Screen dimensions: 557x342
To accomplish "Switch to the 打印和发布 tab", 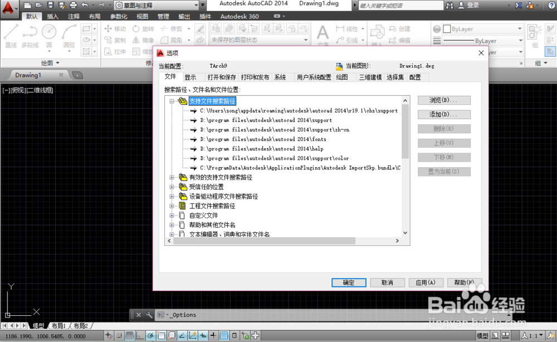I will point(255,77).
